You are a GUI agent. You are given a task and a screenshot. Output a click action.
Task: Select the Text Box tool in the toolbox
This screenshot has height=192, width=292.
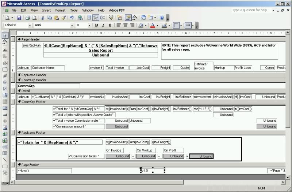coord(5,63)
